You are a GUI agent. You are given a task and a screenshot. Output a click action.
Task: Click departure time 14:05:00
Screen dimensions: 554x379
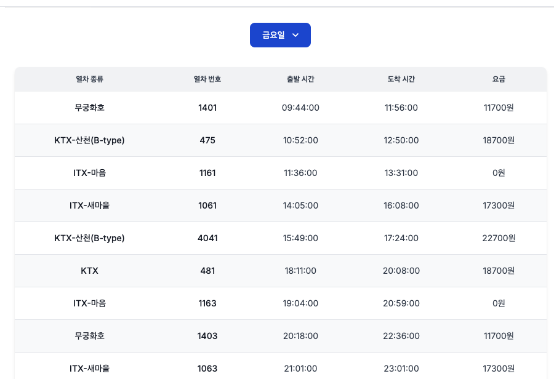[300, 205]
